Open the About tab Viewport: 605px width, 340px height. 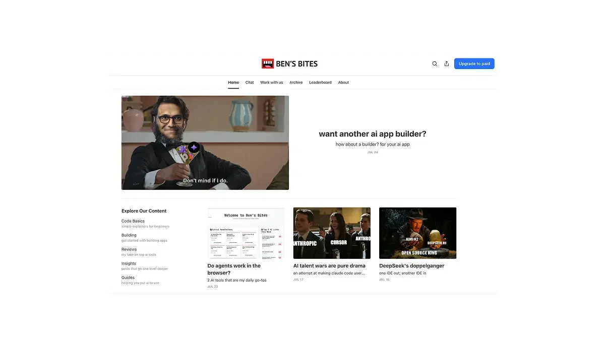pyautogui.click(x=343, y=83)
